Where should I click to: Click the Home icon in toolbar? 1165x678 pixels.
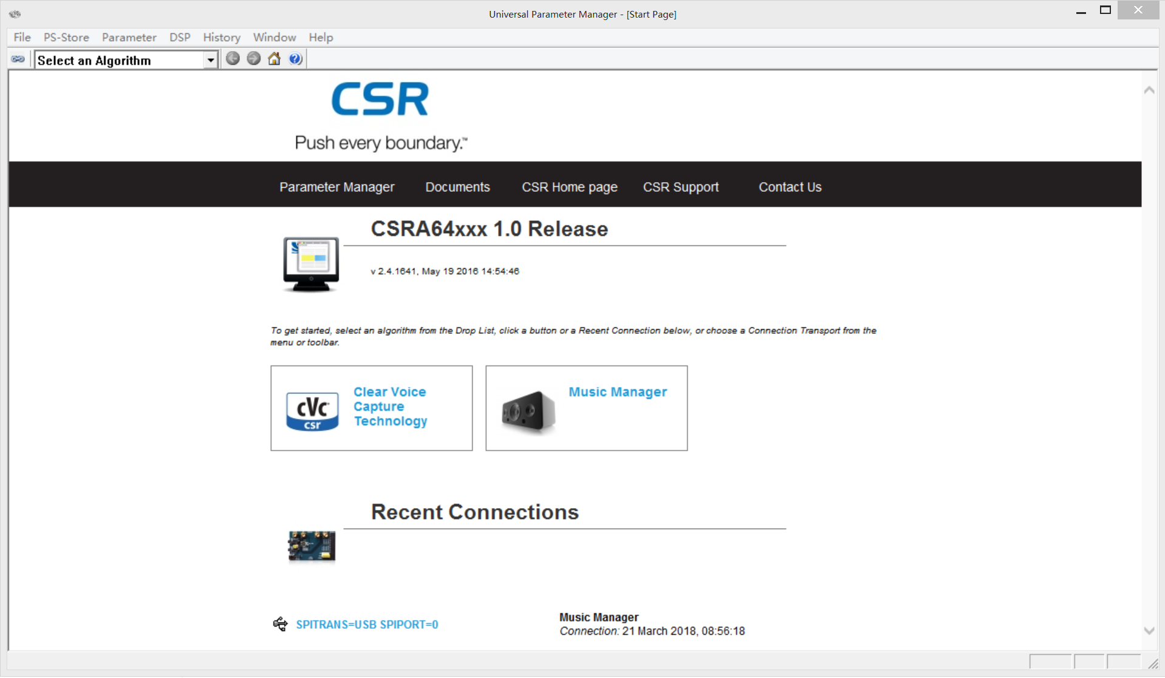click(x=275, y=59)
